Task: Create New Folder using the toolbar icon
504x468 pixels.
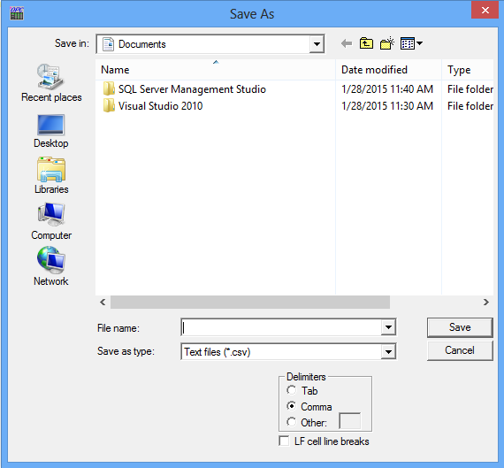Action: [387, 43]
